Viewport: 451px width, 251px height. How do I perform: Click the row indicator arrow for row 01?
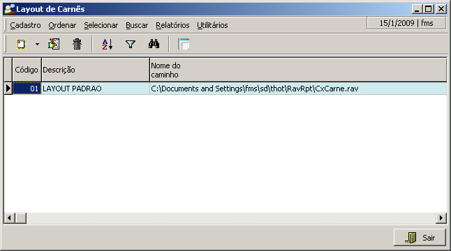(x=8, y=89)
